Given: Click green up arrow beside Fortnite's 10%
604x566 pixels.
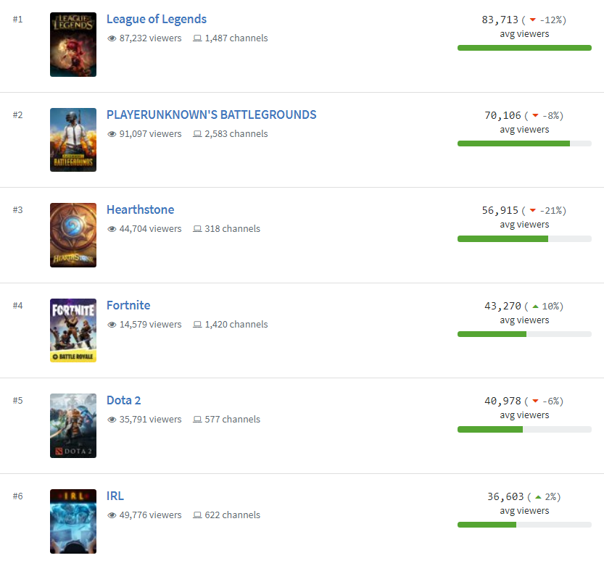Looking at the screenshot, I should (x=535, y=307).
